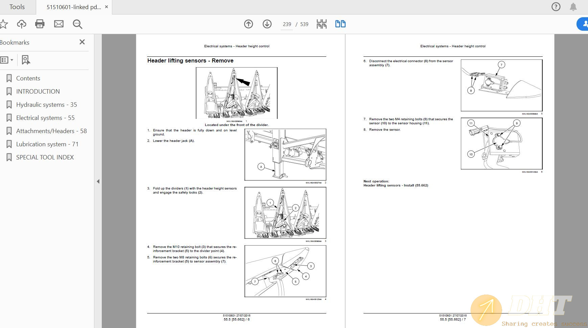Close the Bookmarks panel
Screen dimensions: 588x328
(x=82, y=42)
